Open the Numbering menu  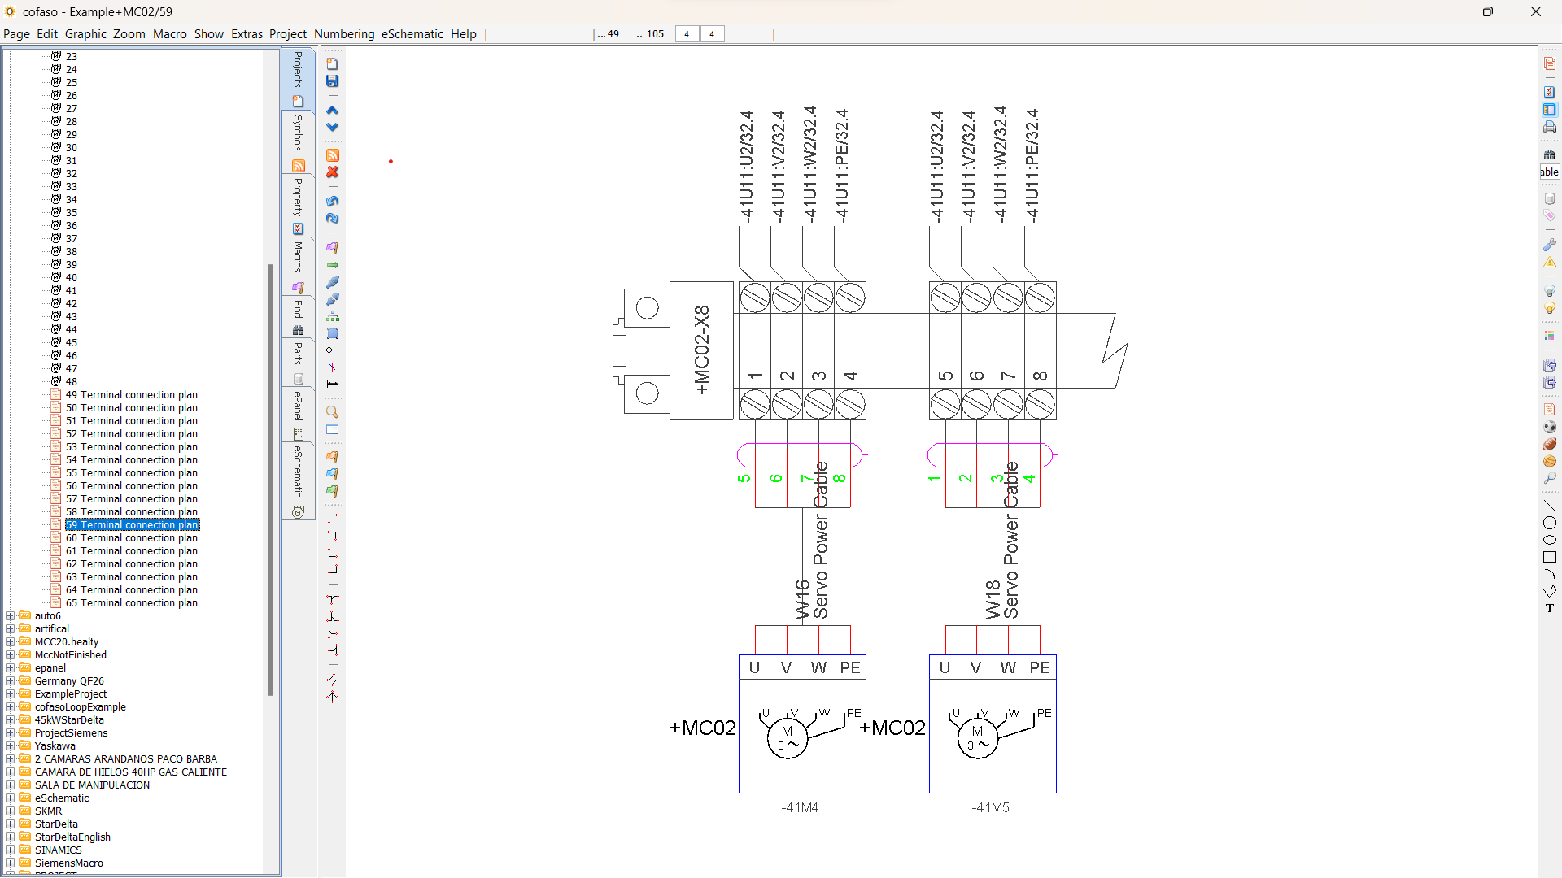343,34
